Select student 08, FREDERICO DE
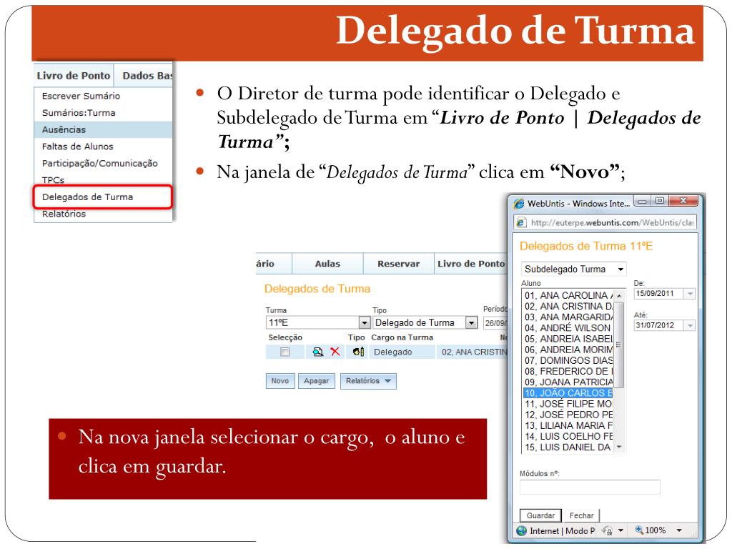The width and height of the screenshot is (732, 549). [568, 371]
